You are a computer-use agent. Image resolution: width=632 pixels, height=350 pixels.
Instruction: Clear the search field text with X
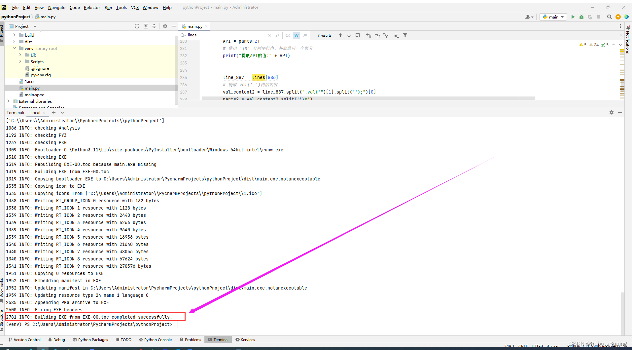tap(269, 35)
